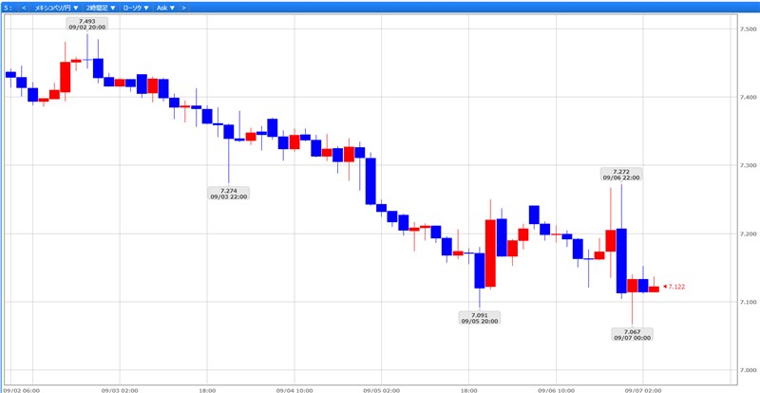760x393 pixels.
Task: Open the ローソク chart type dropdown
Action: click(x=138, y=7)
